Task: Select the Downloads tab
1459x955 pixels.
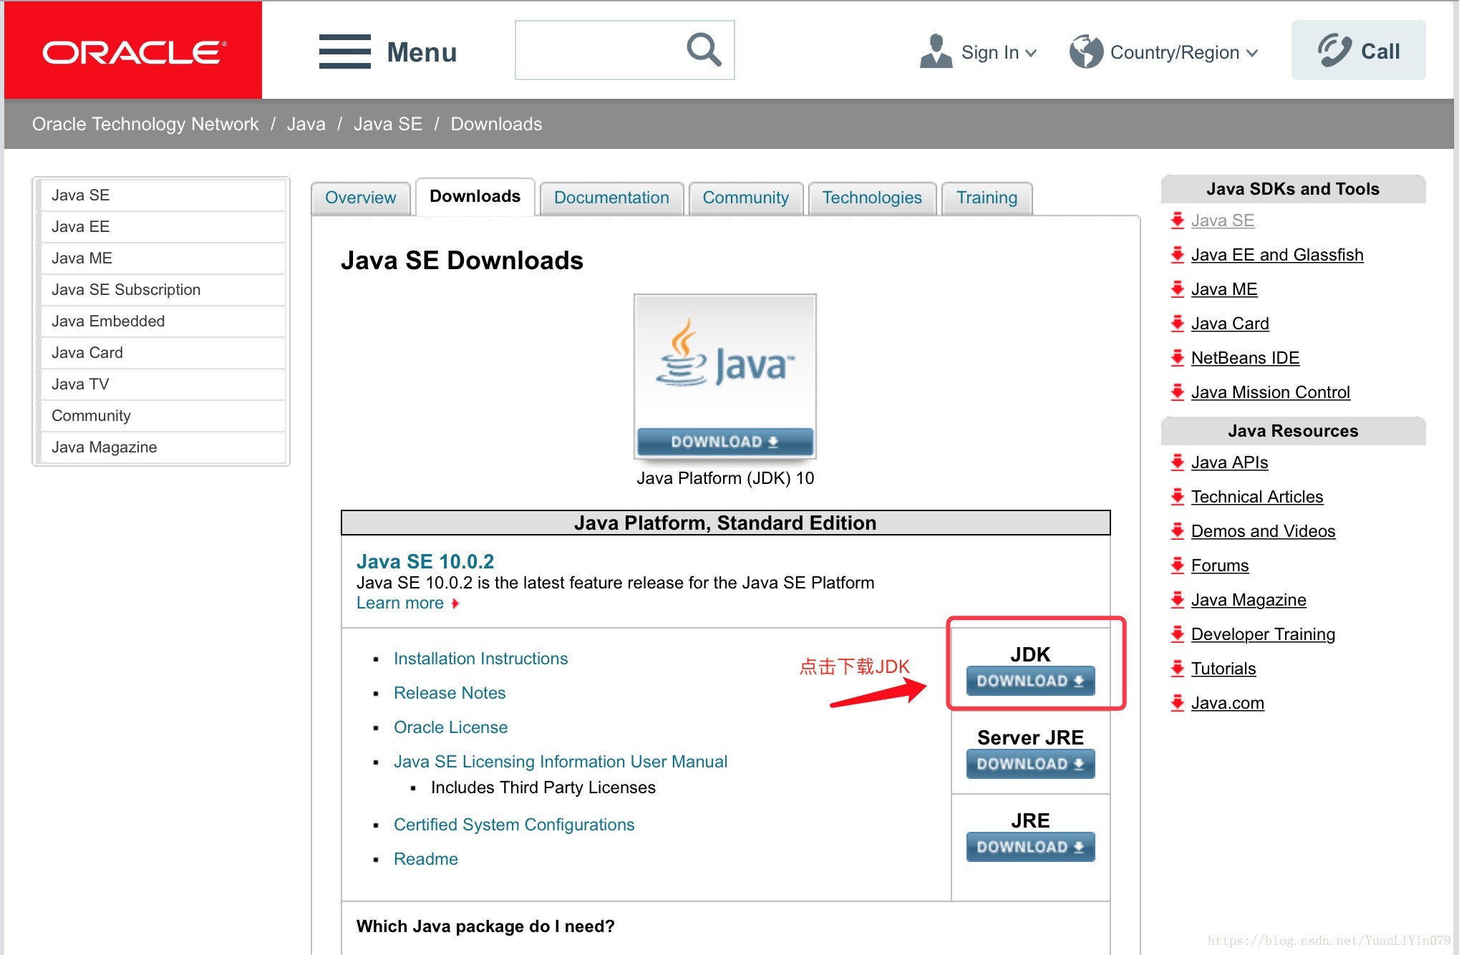Action: (x=473, y=197)
